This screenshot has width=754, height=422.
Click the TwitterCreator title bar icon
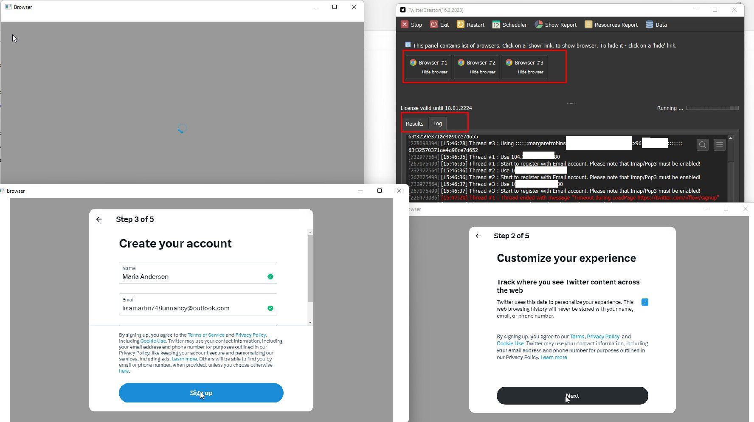tap(402, 10)
